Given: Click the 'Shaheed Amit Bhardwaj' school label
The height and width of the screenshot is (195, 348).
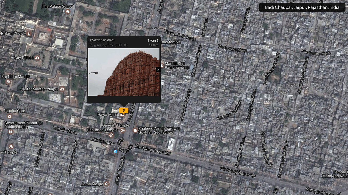Looking at the screenshot, I should (x=159, y=130).
